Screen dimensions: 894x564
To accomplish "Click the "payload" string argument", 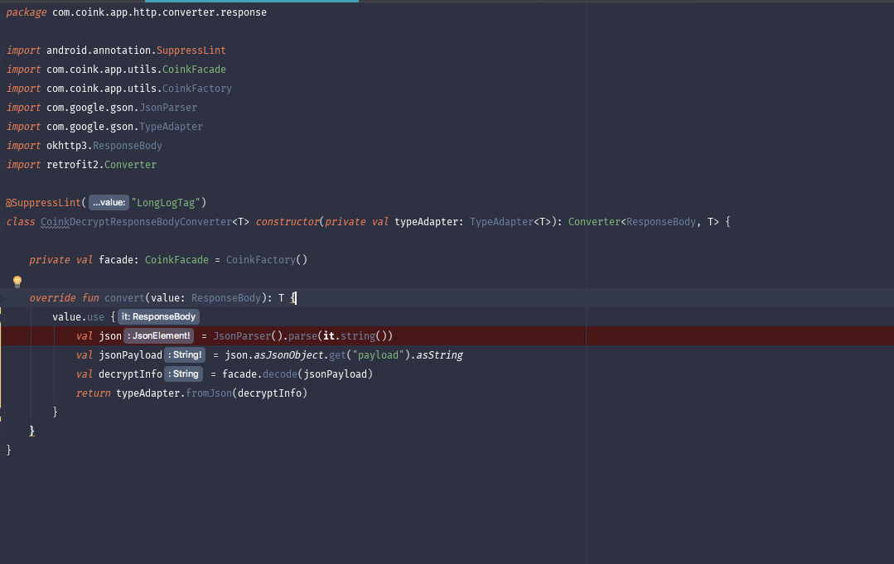I will [x=379, y=354].
